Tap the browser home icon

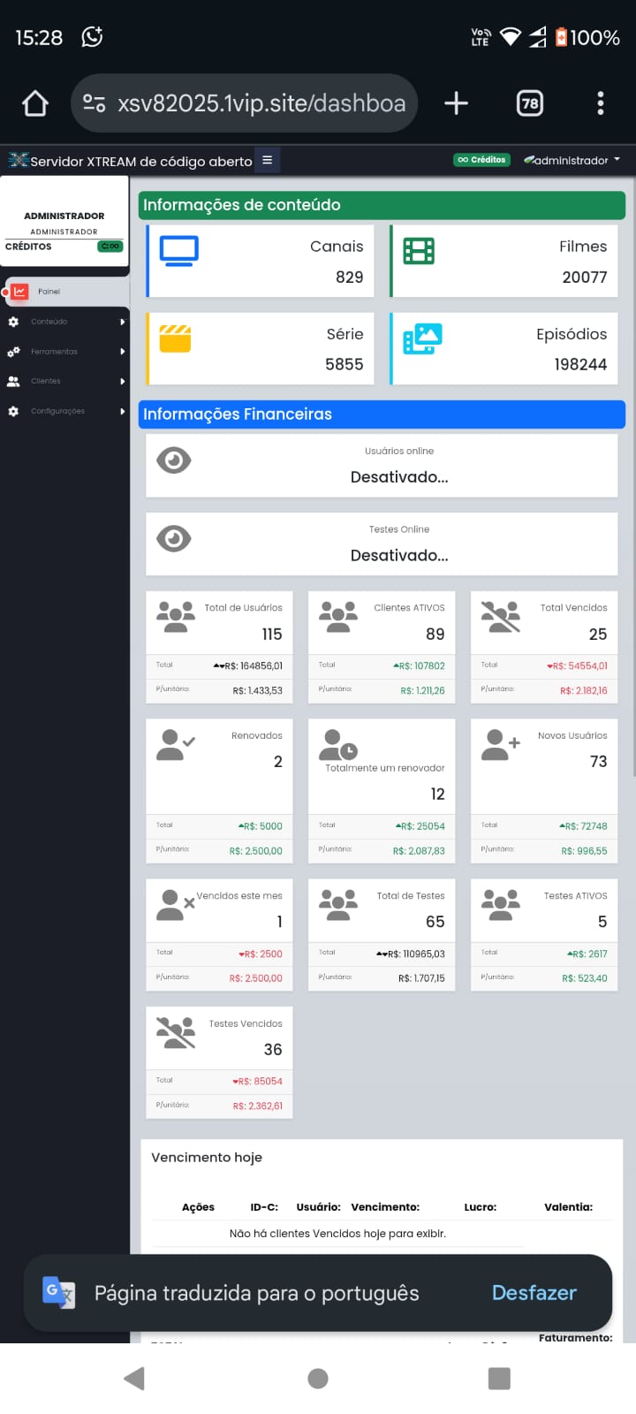click(35, 103)
